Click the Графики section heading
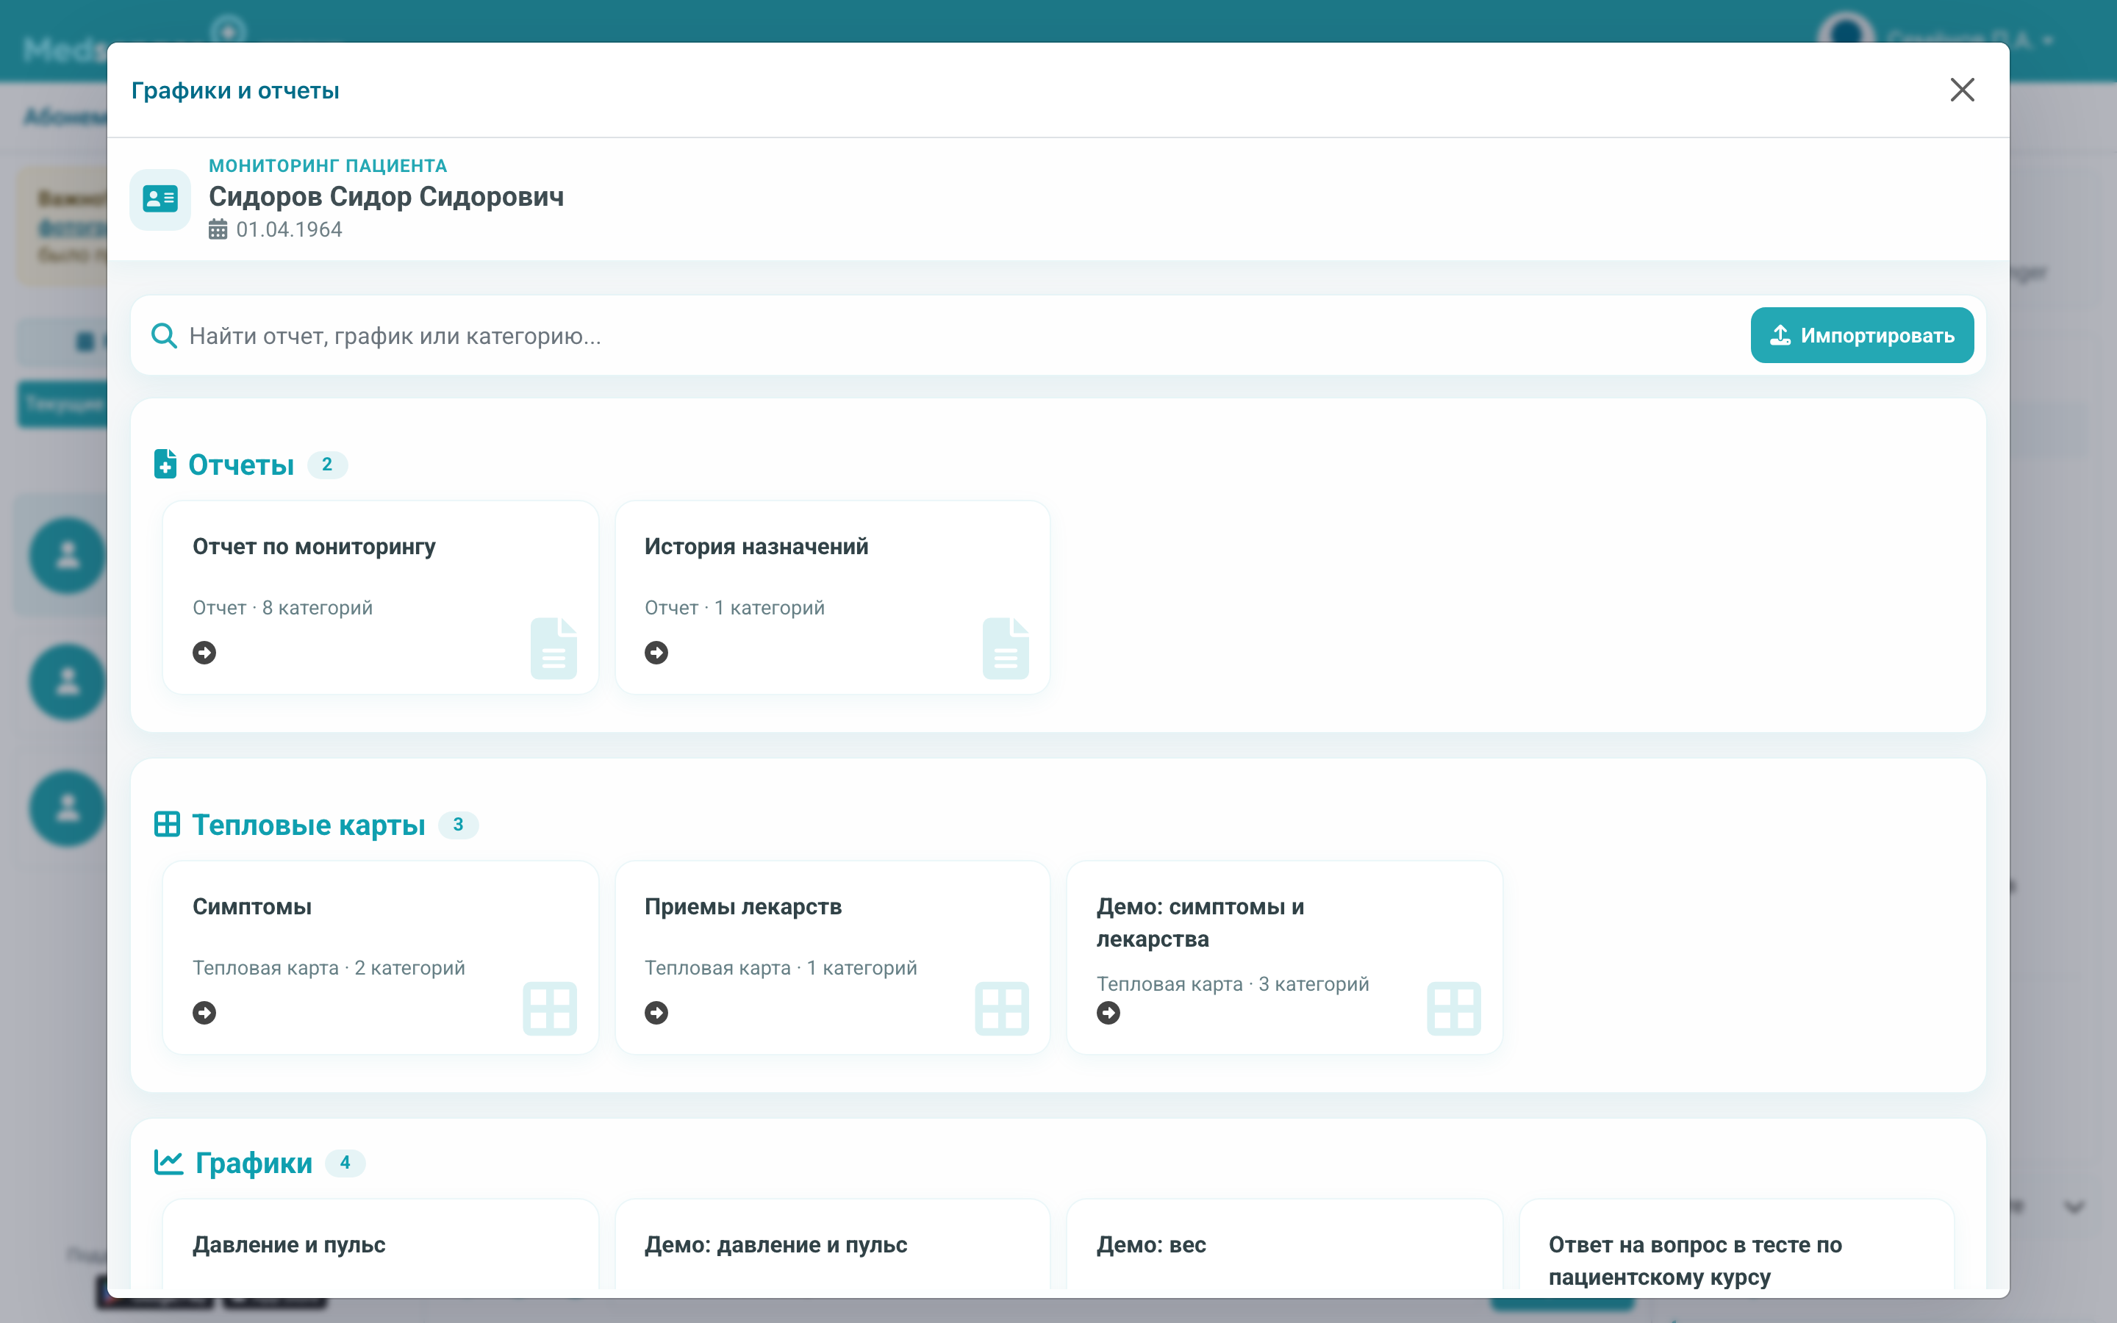Viewport: 2117px width, 1323px height. pos(253,1163)
